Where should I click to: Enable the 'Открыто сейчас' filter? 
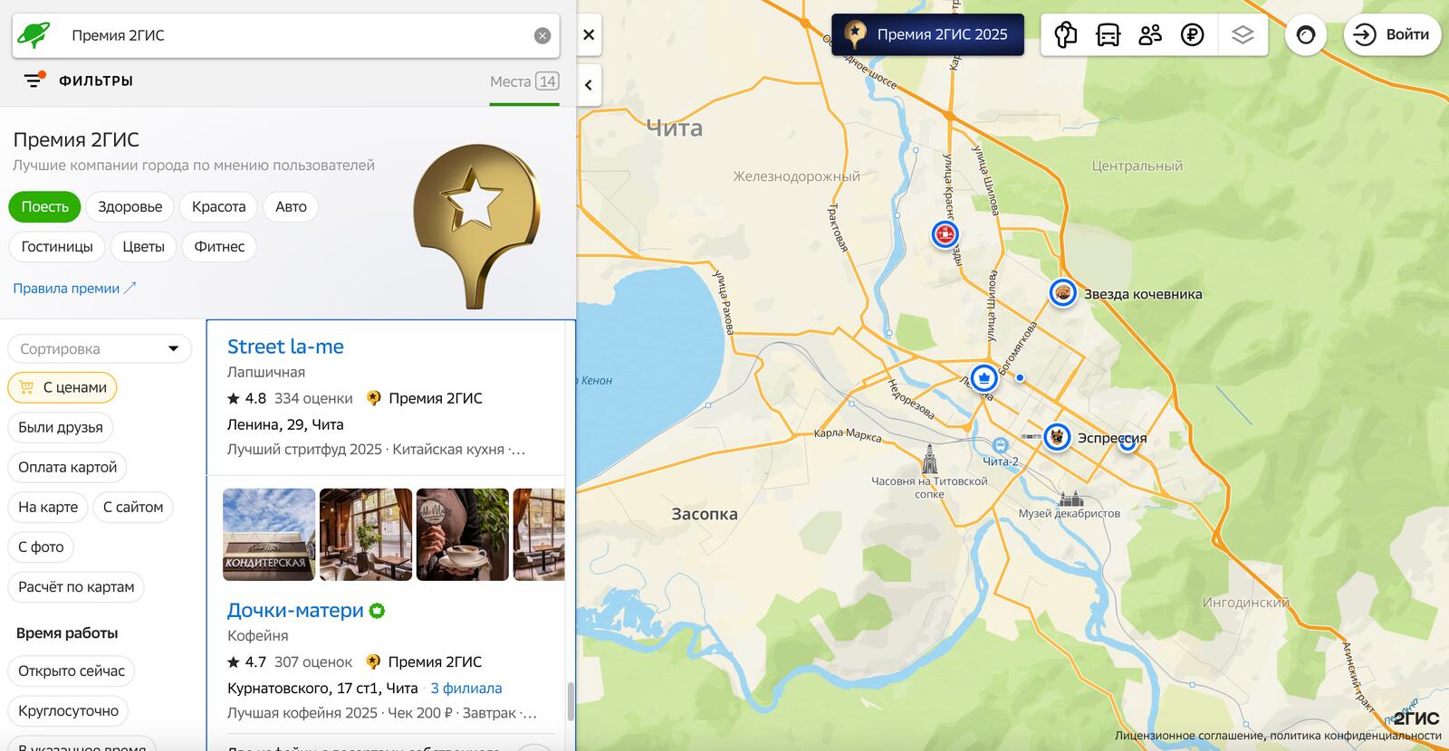(x=72, y=670)
